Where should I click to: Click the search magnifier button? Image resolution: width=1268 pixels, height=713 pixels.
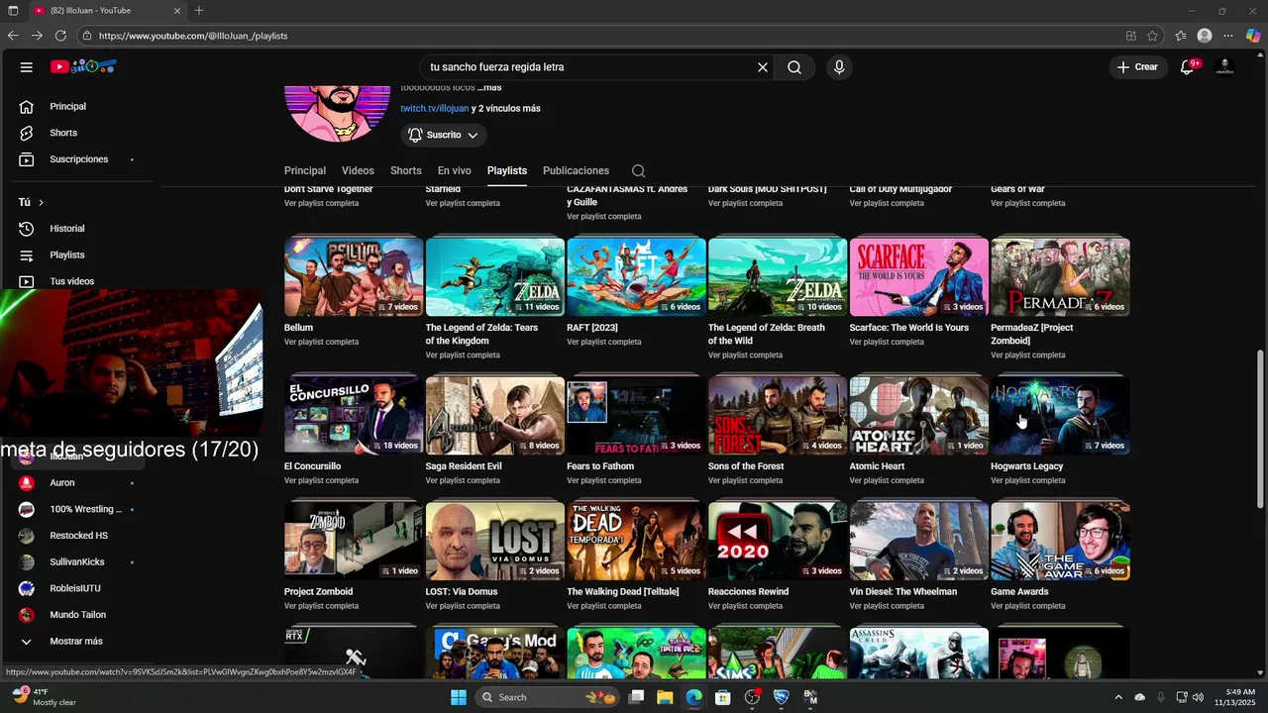pyautogui.click(x=794, y=67)
